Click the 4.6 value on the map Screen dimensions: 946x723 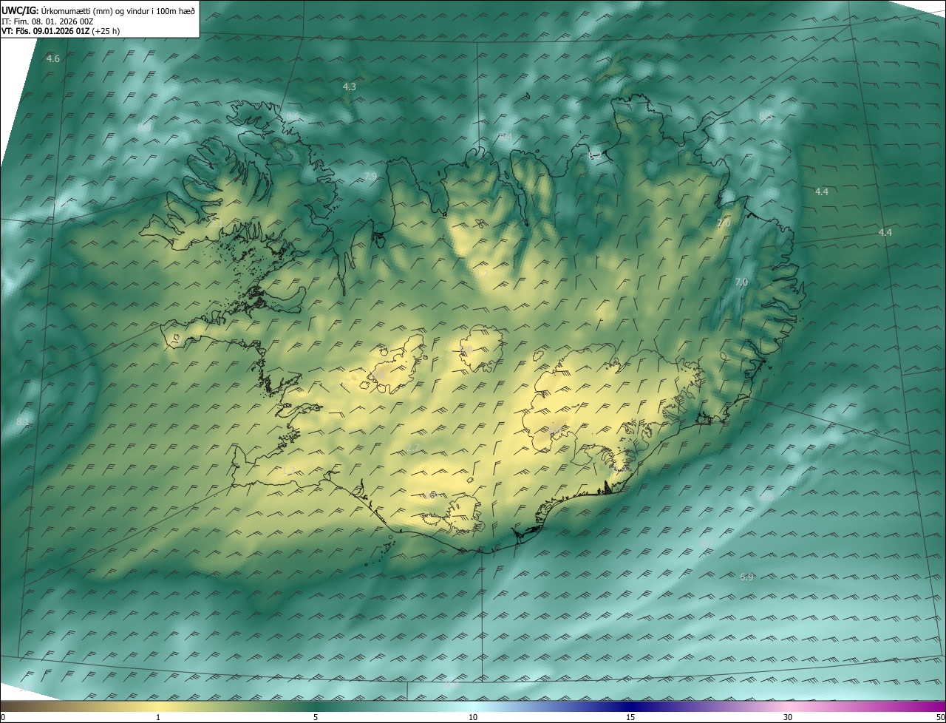tap(52, 58)
